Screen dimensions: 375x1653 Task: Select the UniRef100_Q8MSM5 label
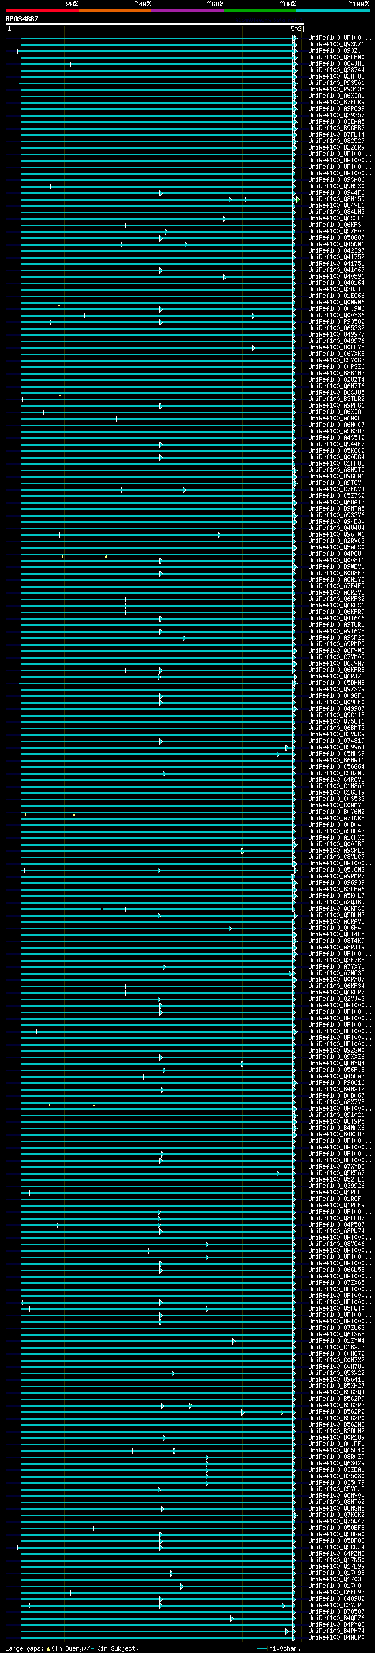(x=336, y=1508)
